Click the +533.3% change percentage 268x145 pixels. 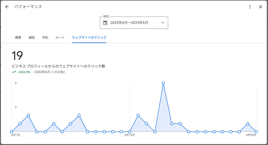pos(24,72)
